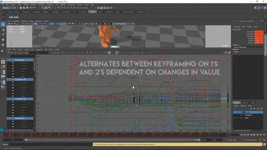Switch to the Animation shelf tab
Image resolution: width=267 pixels, height=150 pixels.
coord(55,12)
